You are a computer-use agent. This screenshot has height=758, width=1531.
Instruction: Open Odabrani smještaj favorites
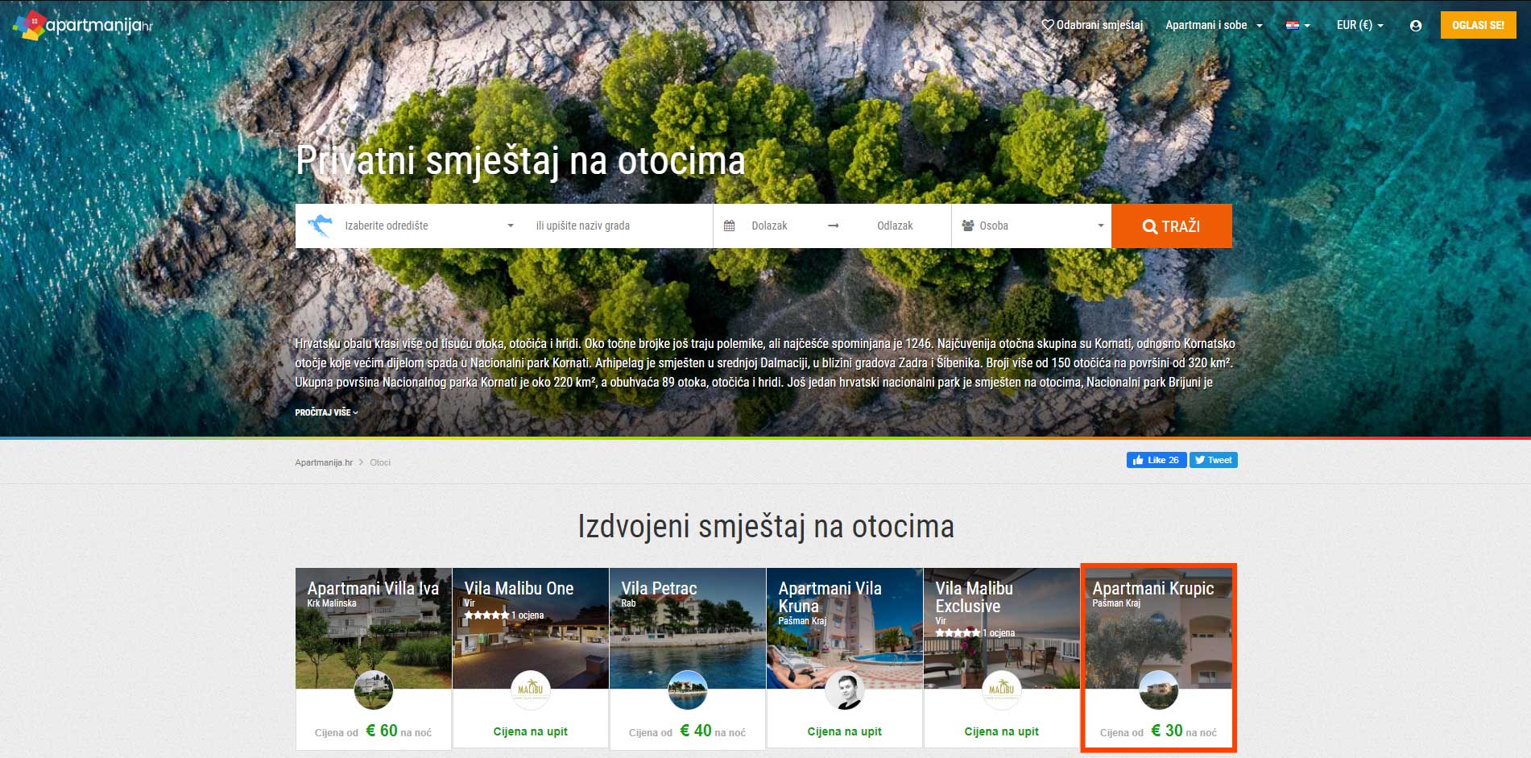(x=1092, y=25)
